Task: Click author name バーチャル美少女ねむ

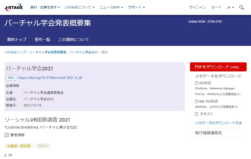Action: tap(59, 127)
